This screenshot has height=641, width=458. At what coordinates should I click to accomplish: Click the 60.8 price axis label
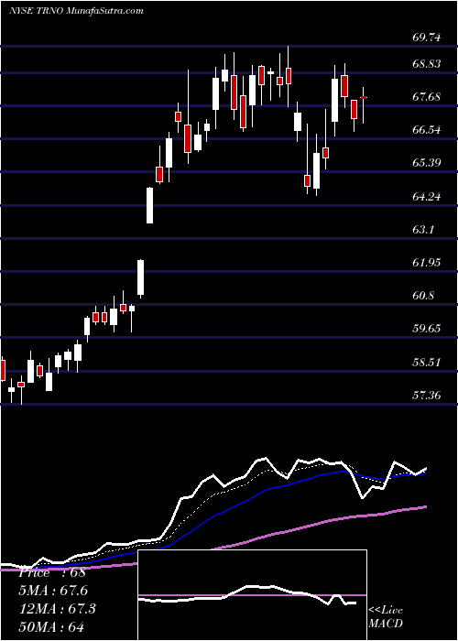(x=422, y=296)
